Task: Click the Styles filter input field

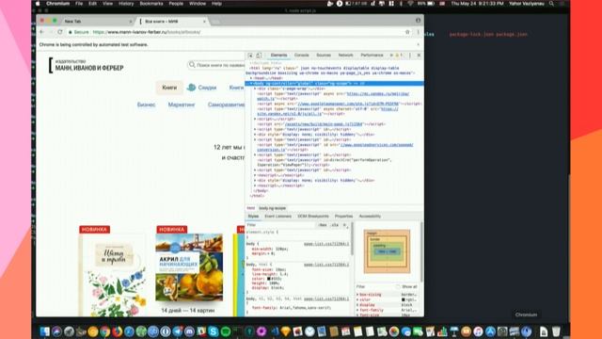Action: click(x=280, y=225)
